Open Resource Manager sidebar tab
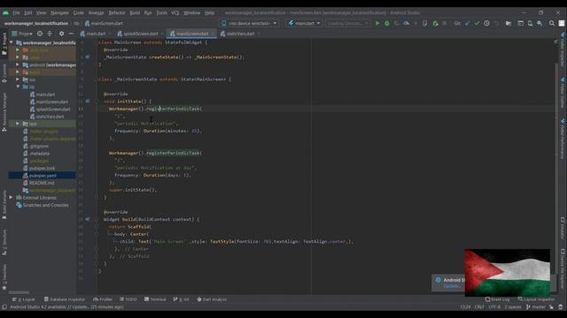The width and height of the screenshot is (567, 318). 4,112
